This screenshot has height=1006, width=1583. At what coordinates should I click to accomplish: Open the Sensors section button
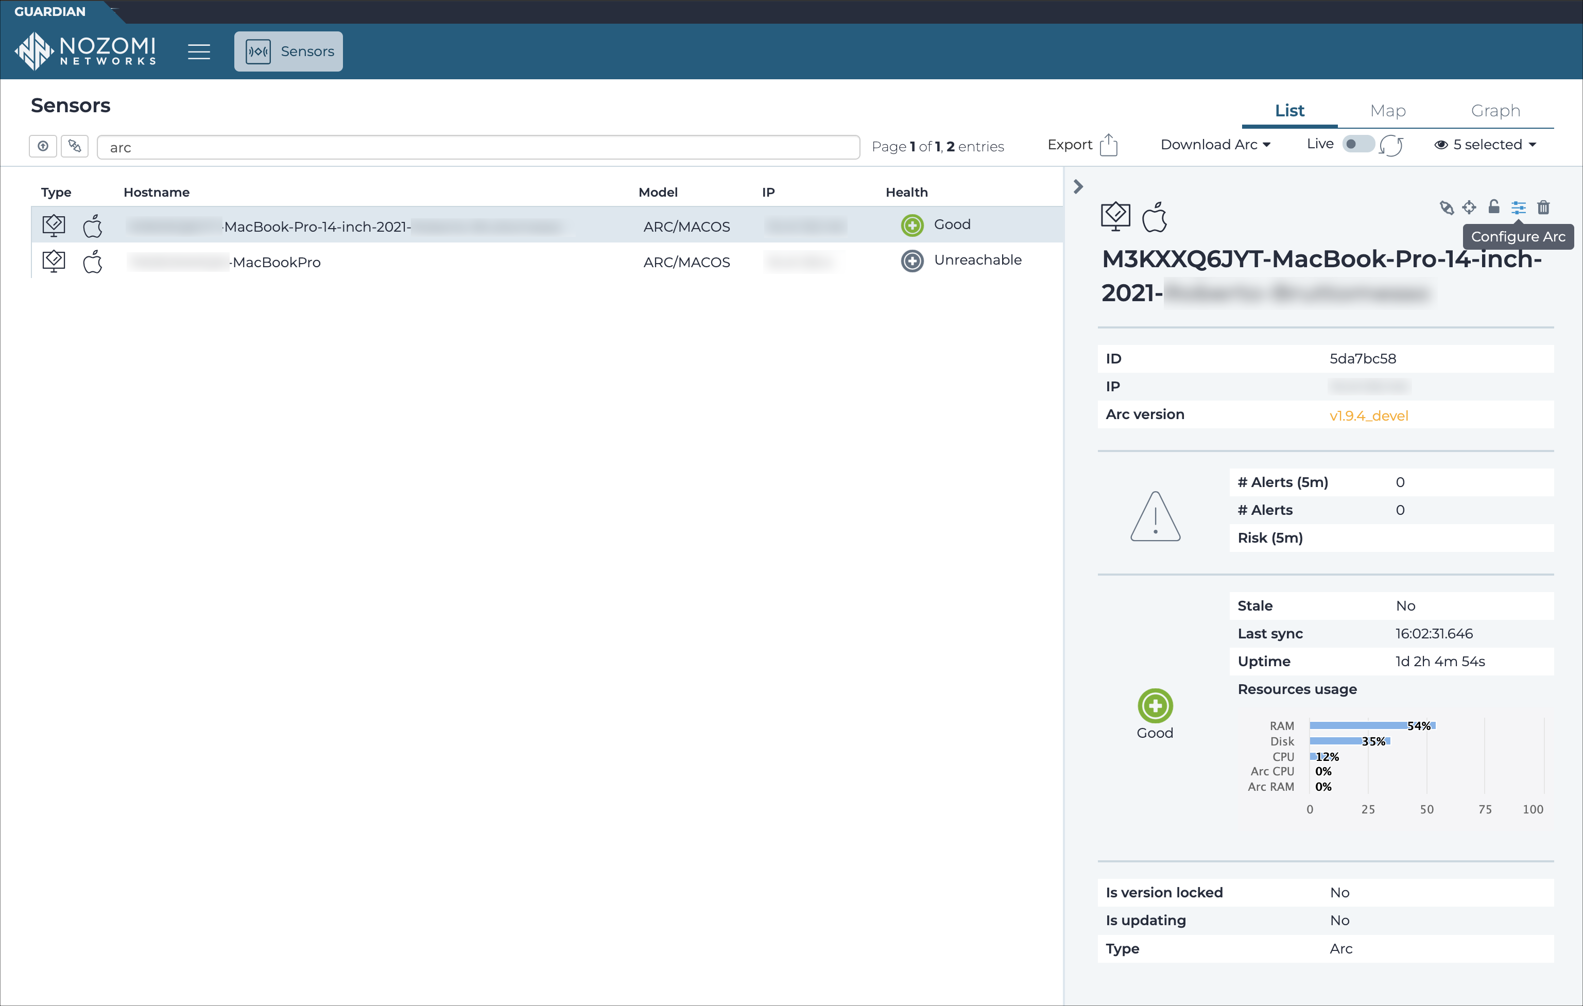[x=288, y=51]
